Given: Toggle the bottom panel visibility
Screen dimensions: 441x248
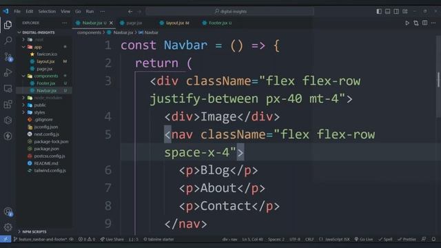Looking at the screenshot, I should coord(387,11).
